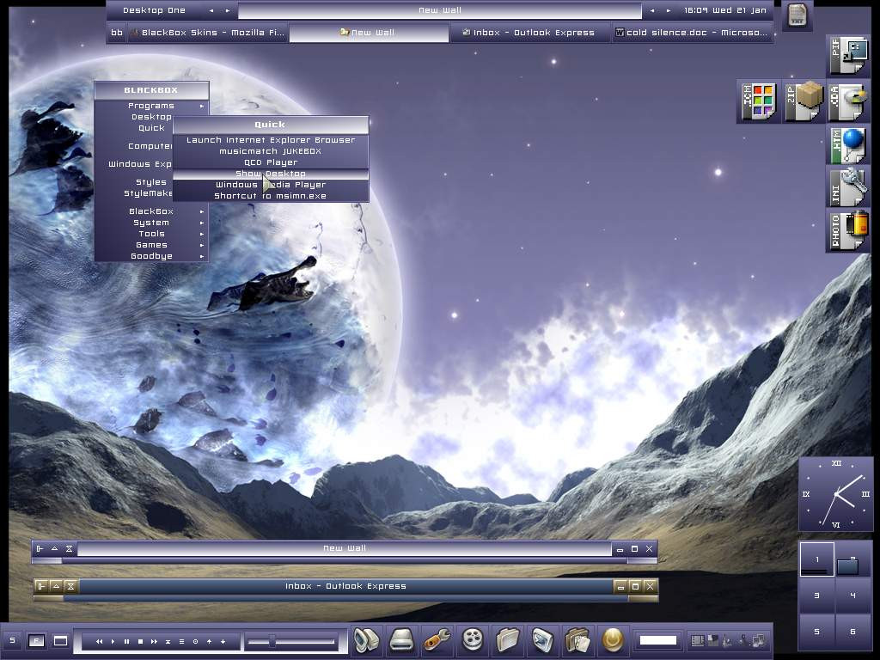Click next window arrow beside the clock

668,10
